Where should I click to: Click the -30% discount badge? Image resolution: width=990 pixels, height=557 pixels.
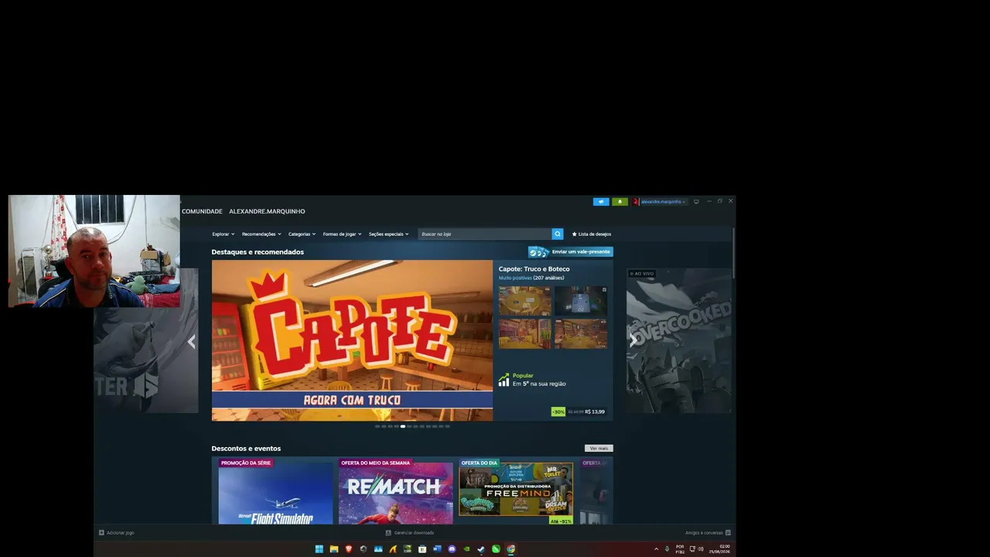(x=558, y=412)
